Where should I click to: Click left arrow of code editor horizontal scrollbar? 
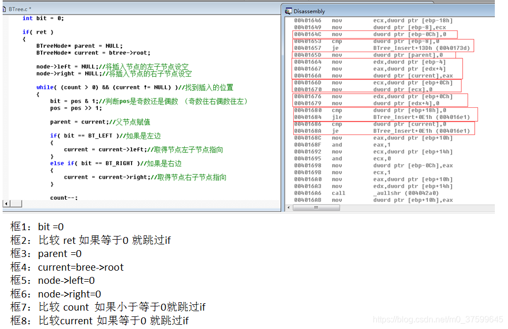click(x=6, y=203)
